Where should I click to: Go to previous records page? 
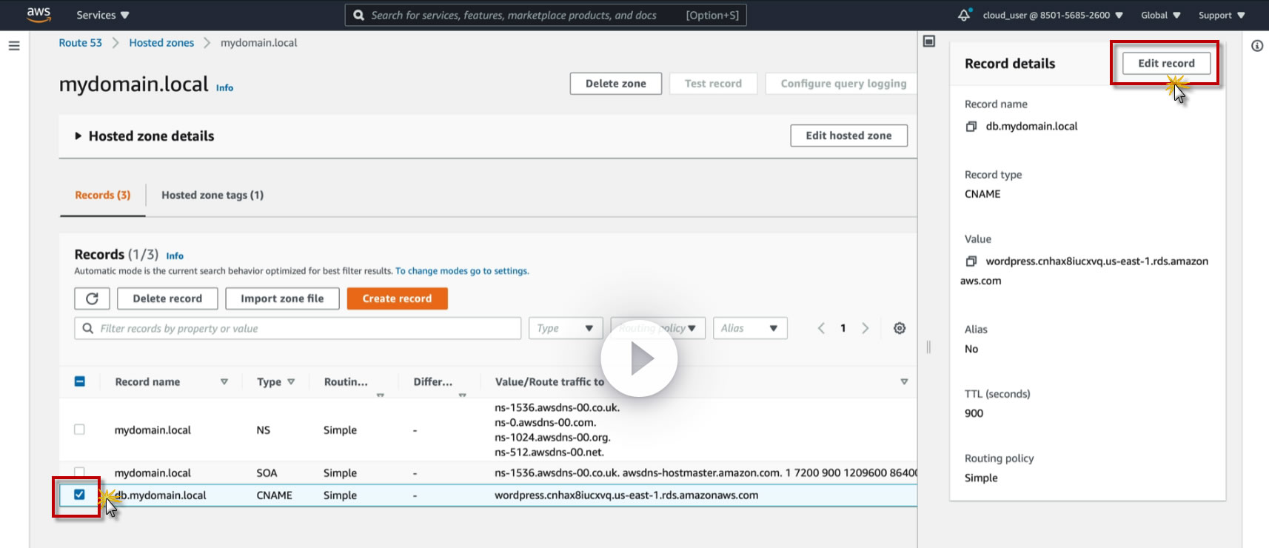tap(821, 328)
